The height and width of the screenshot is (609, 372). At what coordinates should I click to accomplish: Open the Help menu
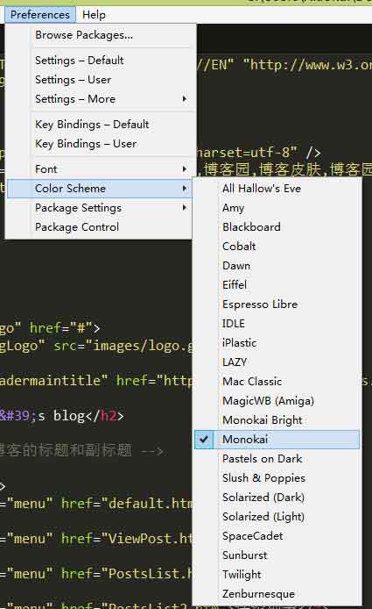pyautogui.click(x=94, y=15)
